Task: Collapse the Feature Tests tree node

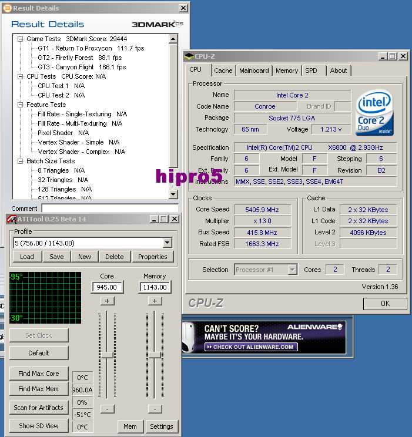Action: pos(20,105)
